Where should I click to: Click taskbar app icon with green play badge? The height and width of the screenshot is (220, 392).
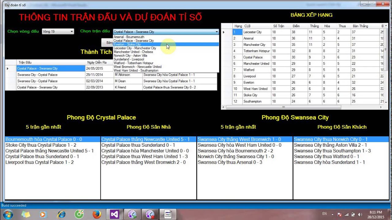tap(133, 215)
